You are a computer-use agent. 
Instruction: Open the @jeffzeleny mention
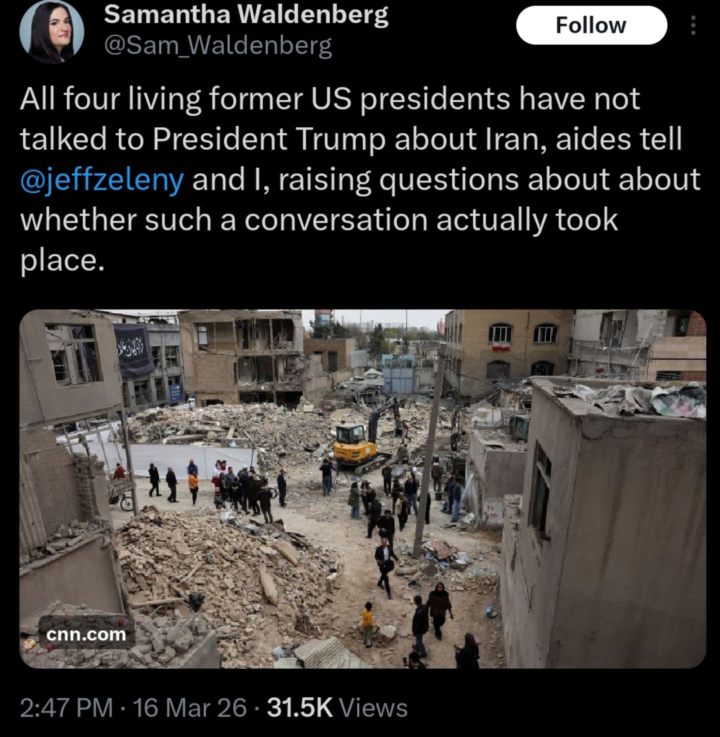[x=102, y=180]
